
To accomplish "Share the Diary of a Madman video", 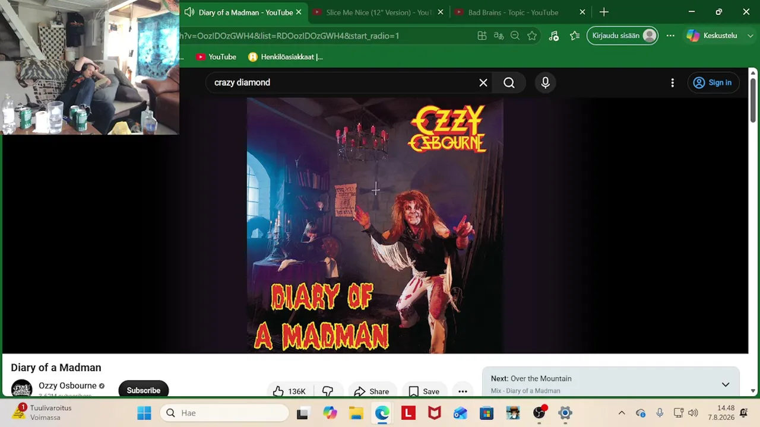I will [372, 391].
